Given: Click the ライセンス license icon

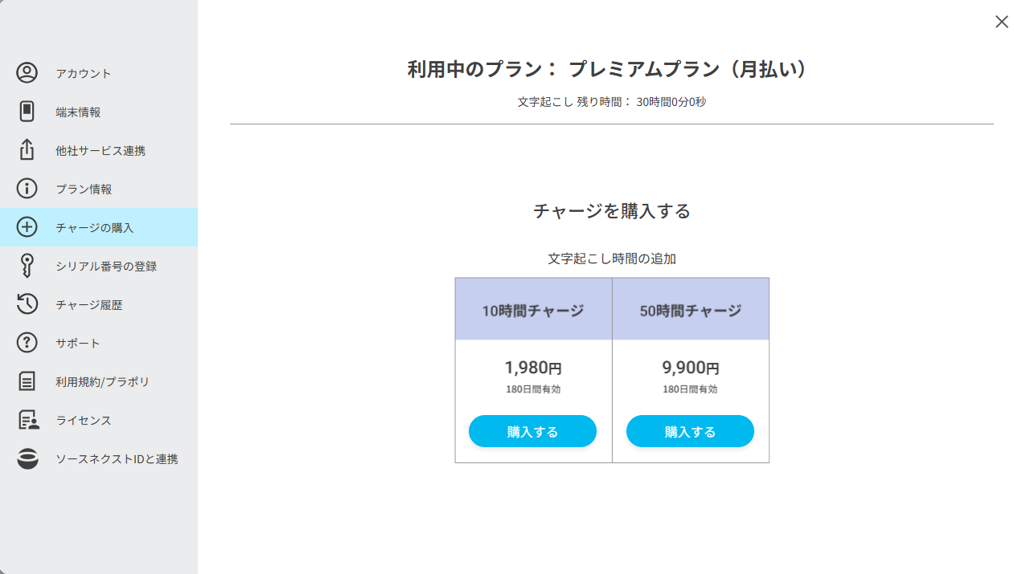Looking at the screenshot, I should click(x=28, y=420).
